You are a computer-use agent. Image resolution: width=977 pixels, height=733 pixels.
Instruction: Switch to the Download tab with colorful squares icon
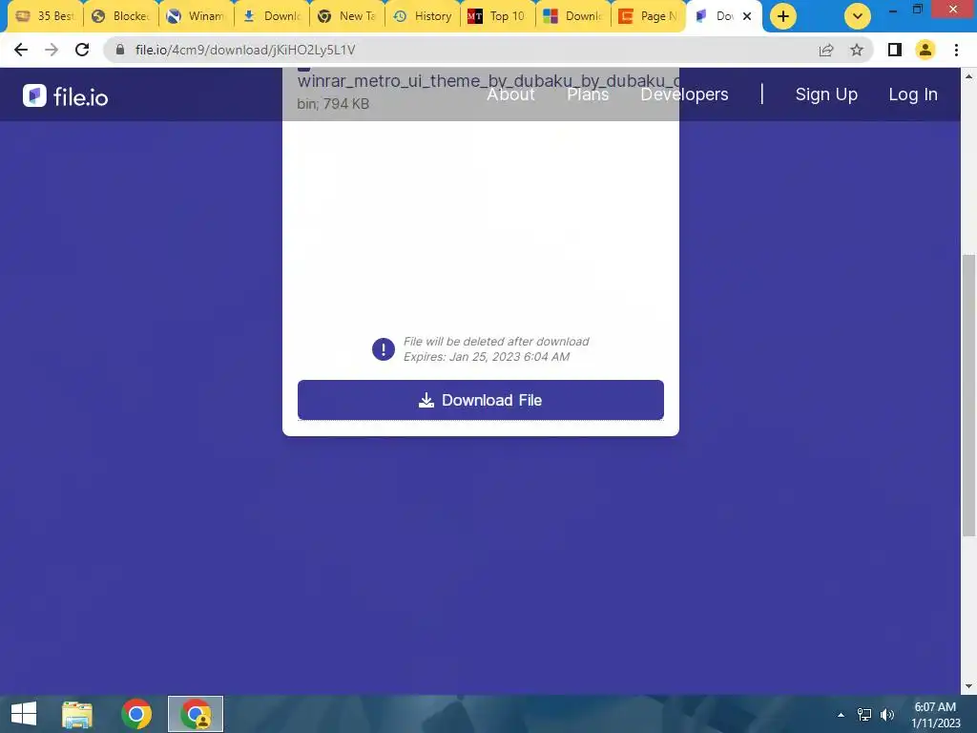click(x=573, y=16)
